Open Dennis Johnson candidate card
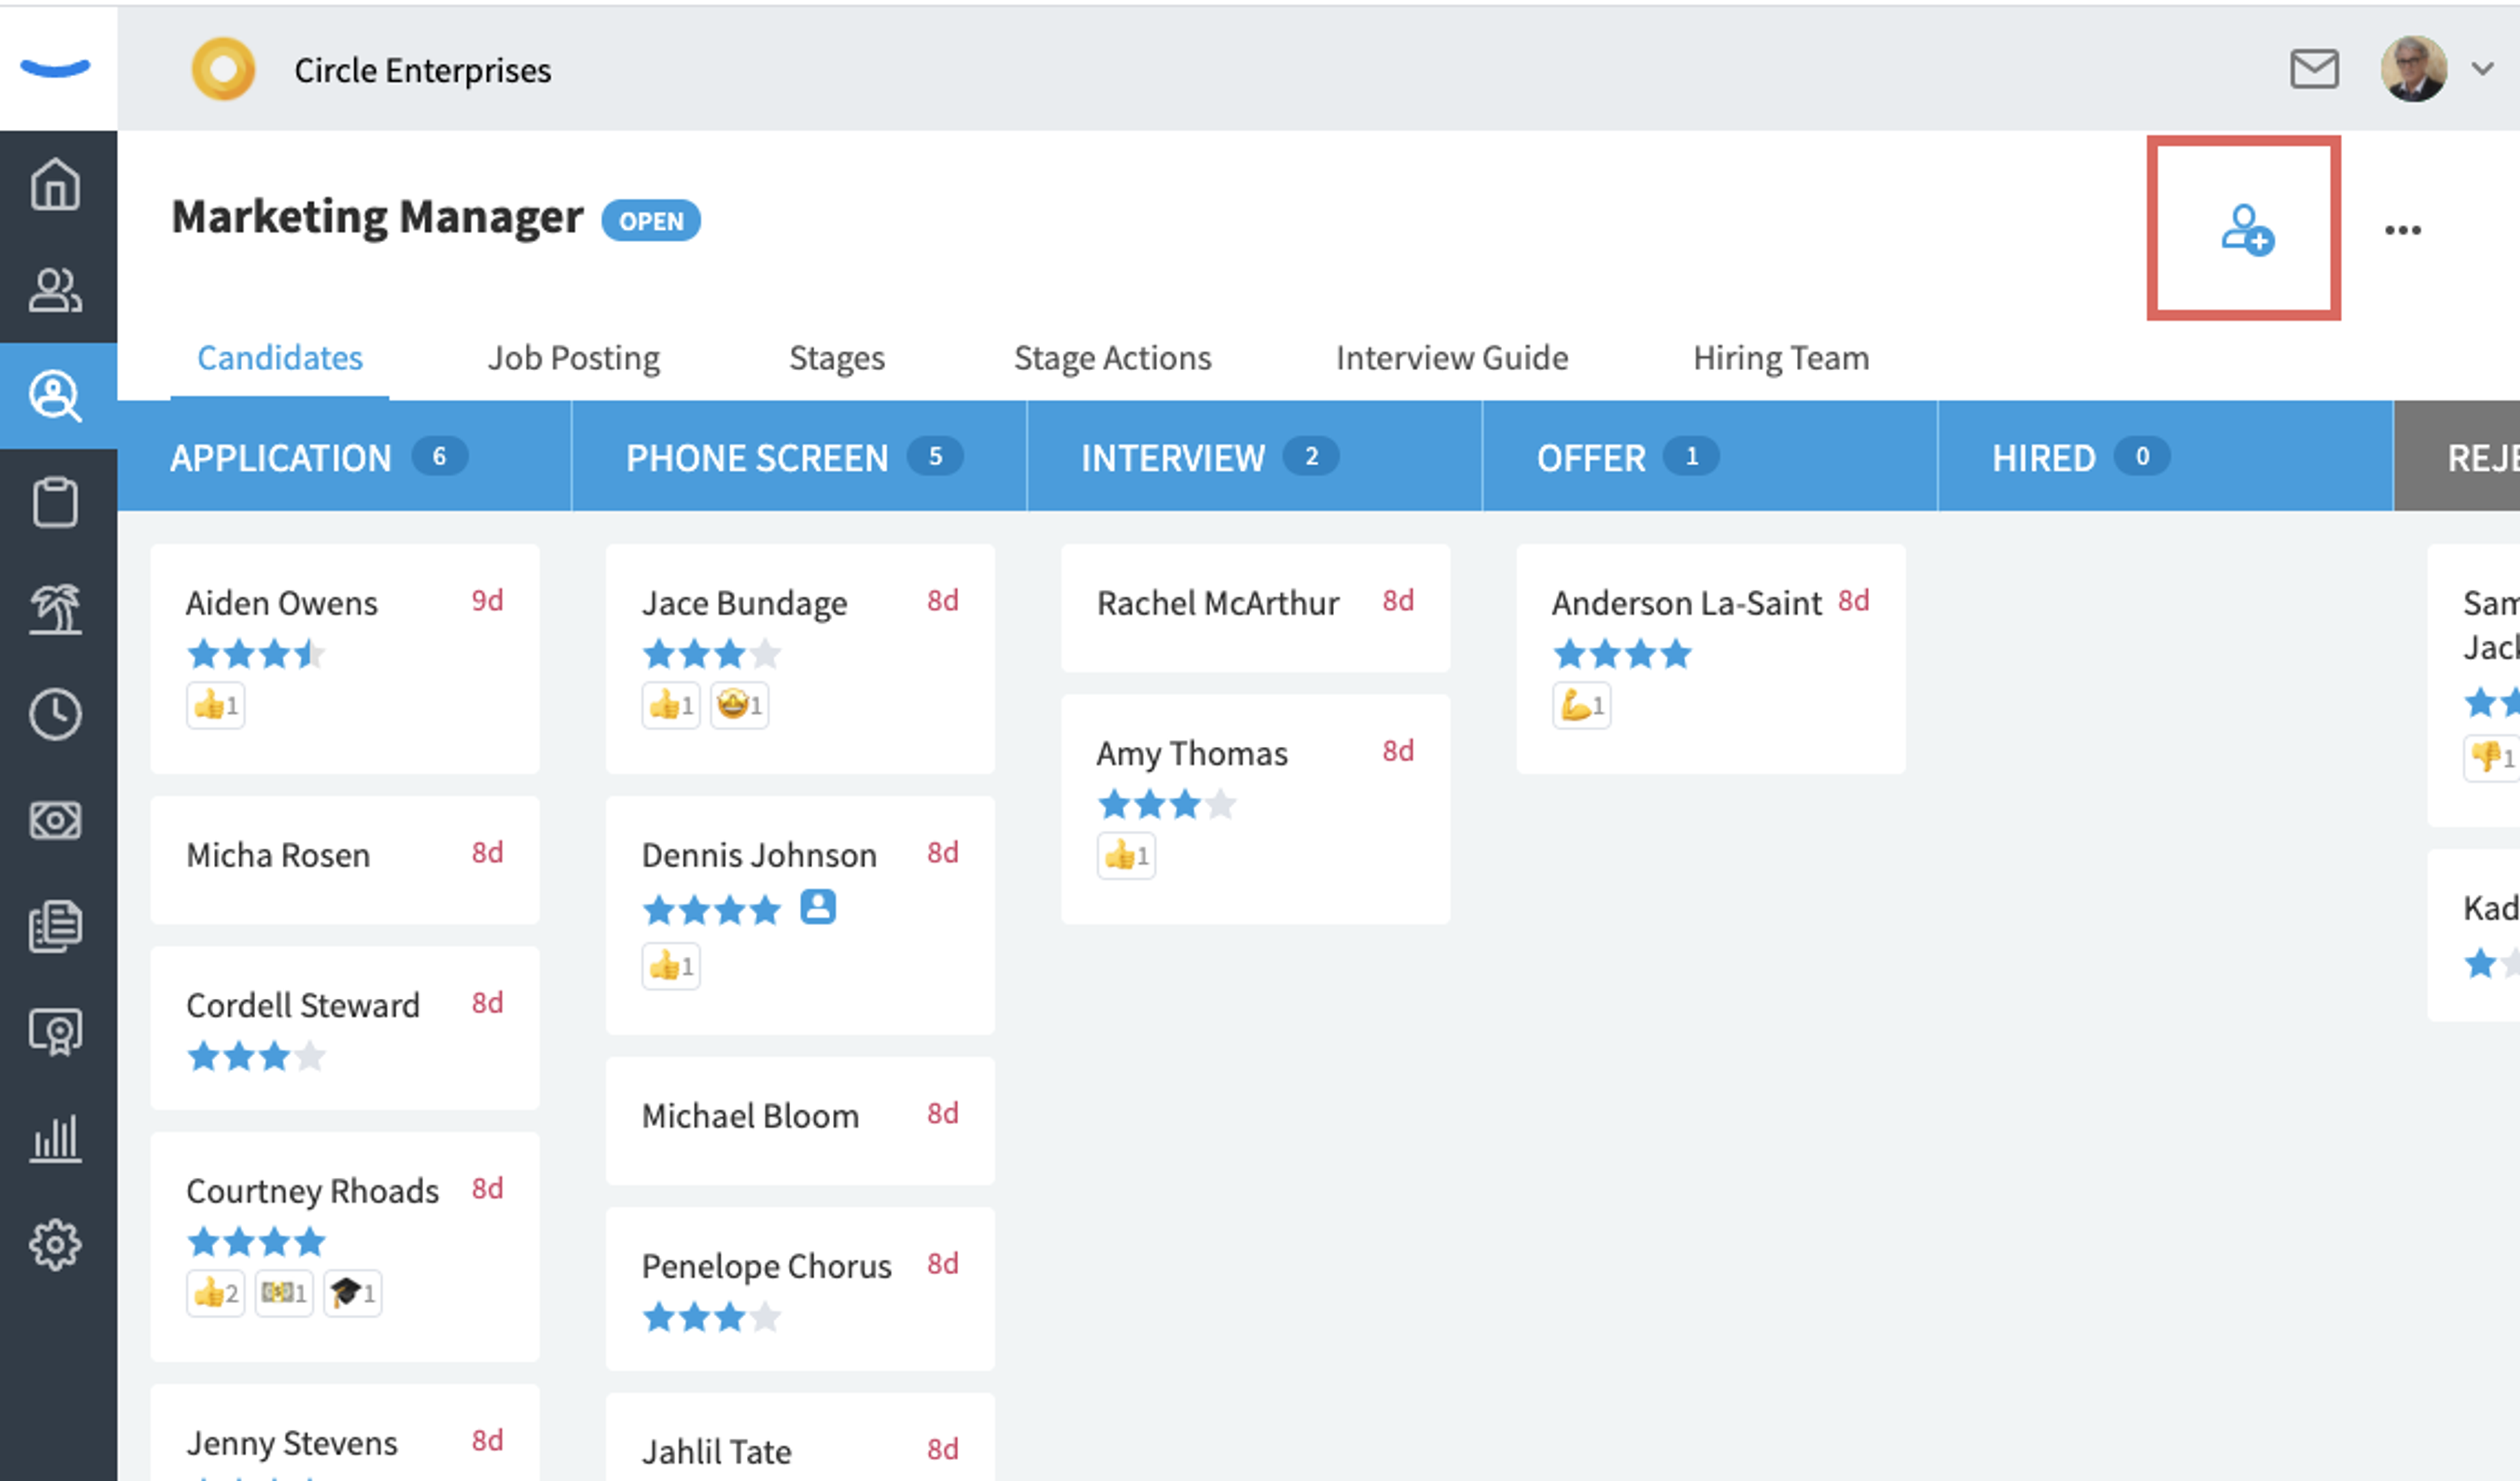This screenshot has height=1481, width=2520. click(x=800, y=915)
